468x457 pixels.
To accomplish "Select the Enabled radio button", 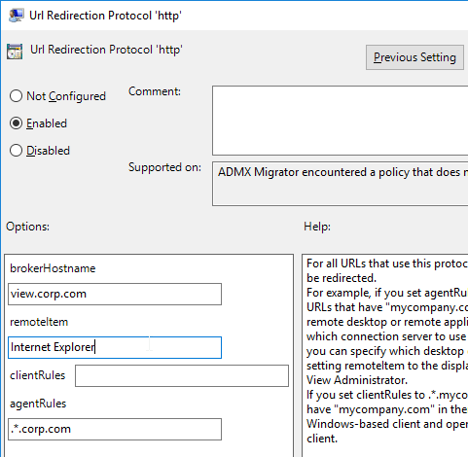I will click(16, 123).
